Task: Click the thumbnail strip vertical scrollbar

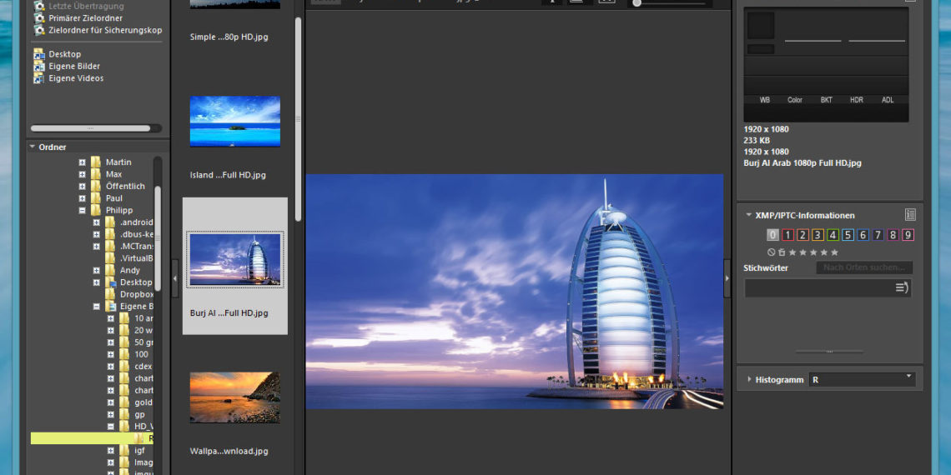Action: (x=298, y=118)
